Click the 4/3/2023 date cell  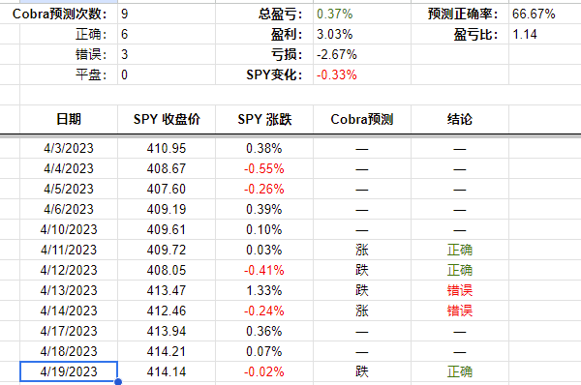pyautogui.click(x=69, y=148)
